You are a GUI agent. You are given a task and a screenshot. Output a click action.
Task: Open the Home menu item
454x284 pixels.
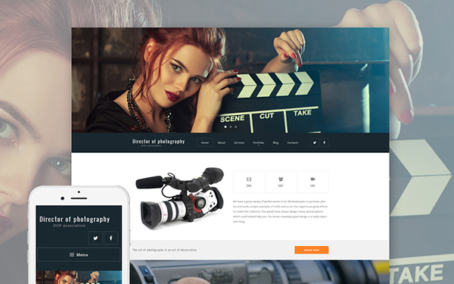pyautogui.click(x=205, y=142)
